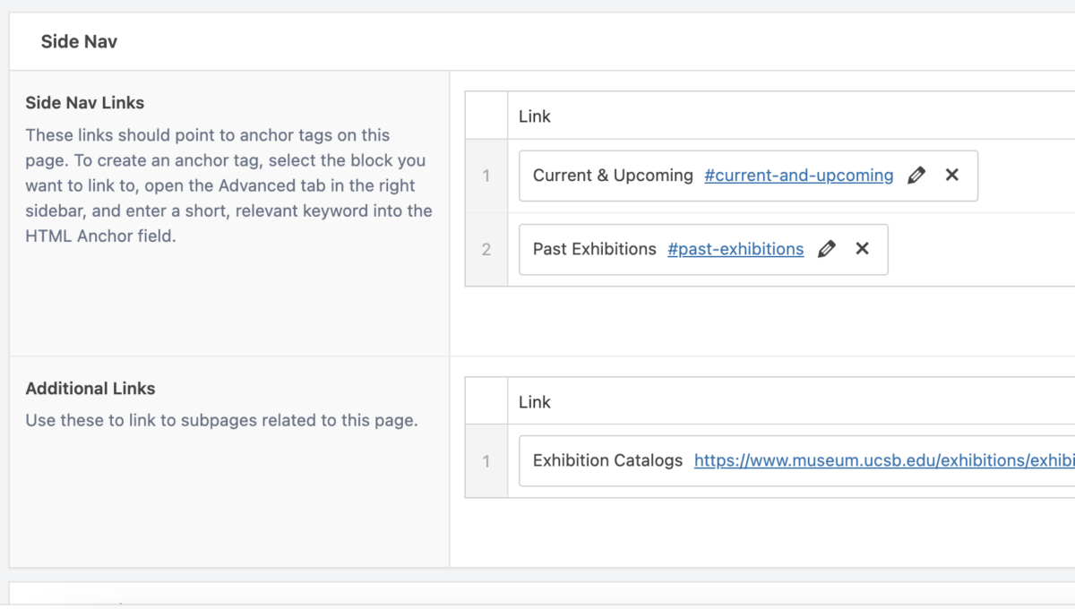The width and height of the screenshot is (1075, 609).
Task: Open the Exhibition Catalogs museum URL
Action: click(x=883, y=460)
